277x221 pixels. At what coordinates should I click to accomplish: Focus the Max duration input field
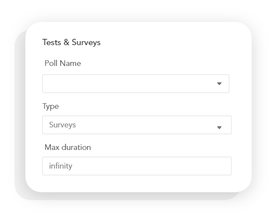coord(137,166)
